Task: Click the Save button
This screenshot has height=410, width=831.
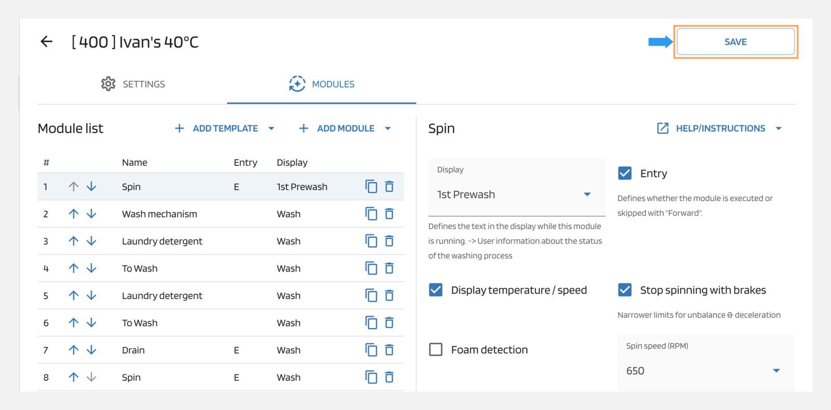Action: point(735,42)
